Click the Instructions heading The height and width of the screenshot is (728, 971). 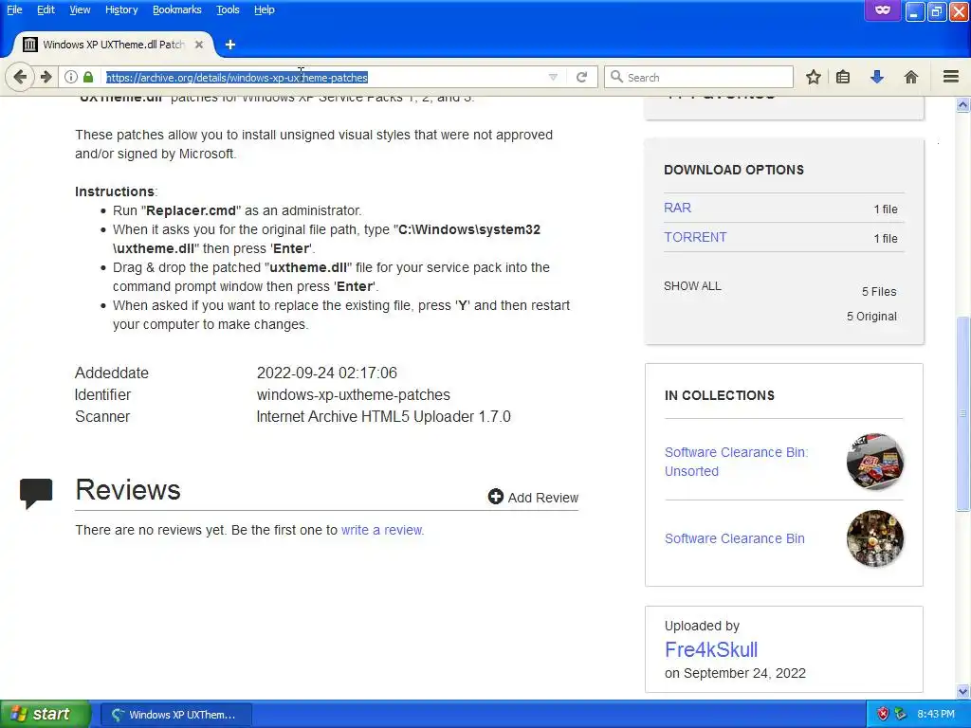click(115, 191)
